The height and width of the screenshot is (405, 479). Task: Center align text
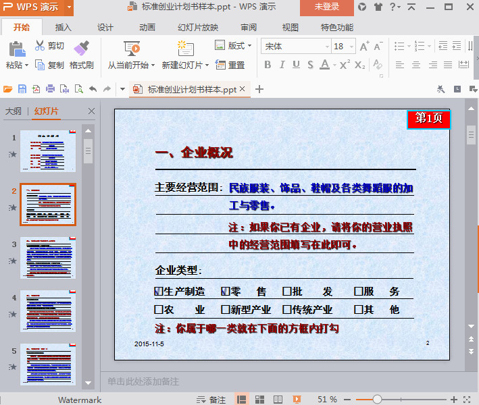pyautogui.click(x=415, y=65)
